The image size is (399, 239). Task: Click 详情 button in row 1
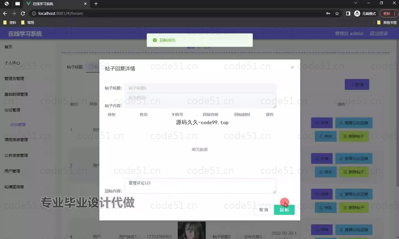(x=322, y=123)
